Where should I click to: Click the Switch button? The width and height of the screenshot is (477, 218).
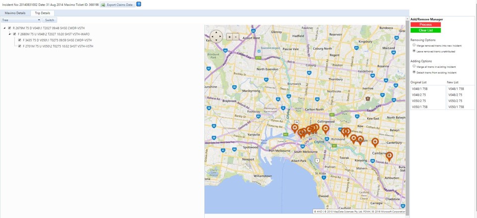pyautogui.click(x=50, y=20)
